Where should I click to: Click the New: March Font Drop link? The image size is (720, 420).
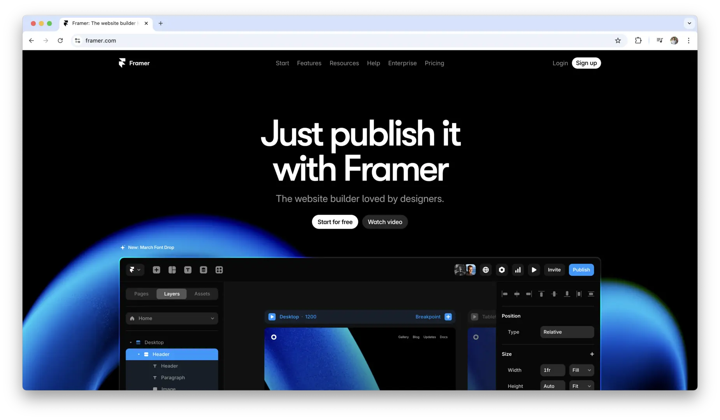pos(147,247)
